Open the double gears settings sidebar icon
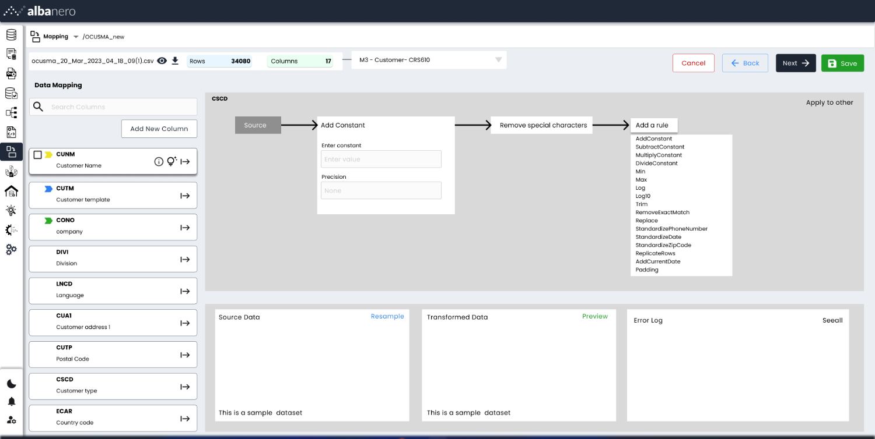The width and height of the screenshot is (875, 439). [x=11, y=249]
